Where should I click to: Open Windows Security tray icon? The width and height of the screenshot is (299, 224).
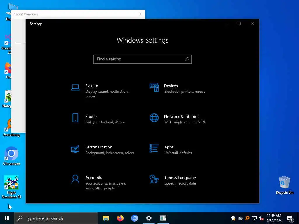[233, 218]
